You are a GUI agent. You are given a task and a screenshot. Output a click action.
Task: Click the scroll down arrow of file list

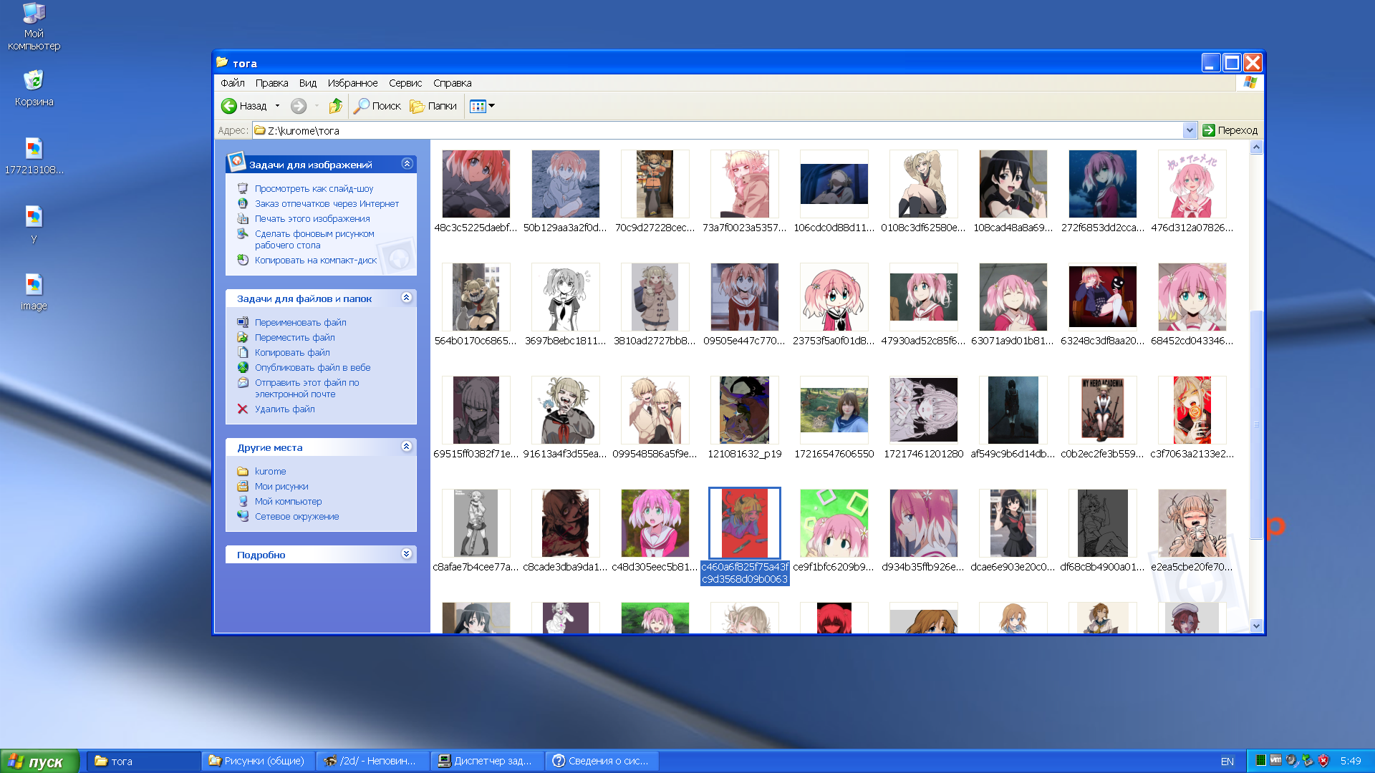point(1256,626)
